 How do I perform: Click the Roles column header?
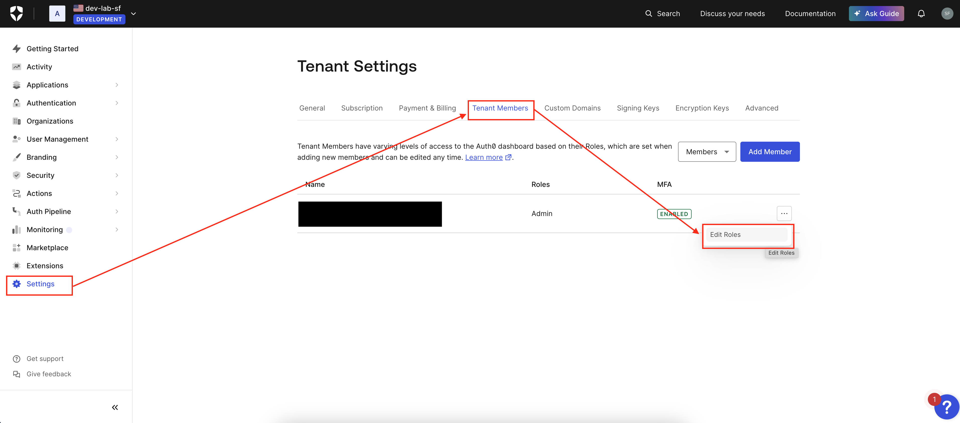(x=540, y=184)
